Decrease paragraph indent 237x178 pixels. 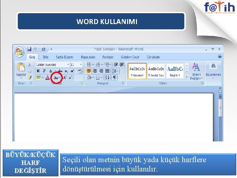click(116, 65)
